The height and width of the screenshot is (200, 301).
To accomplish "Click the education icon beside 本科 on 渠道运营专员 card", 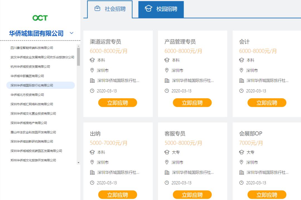I will pos(92,60).
